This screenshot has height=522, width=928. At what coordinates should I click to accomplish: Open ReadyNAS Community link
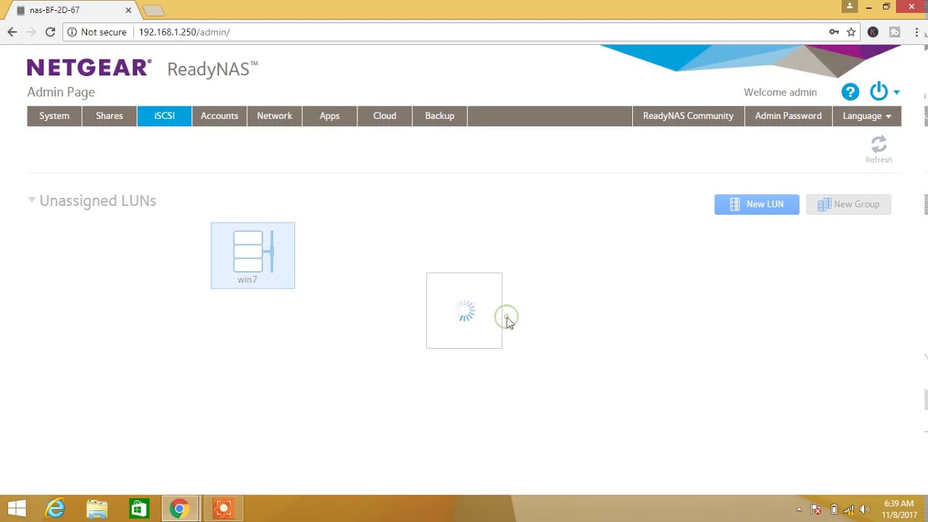coord(688,116)
